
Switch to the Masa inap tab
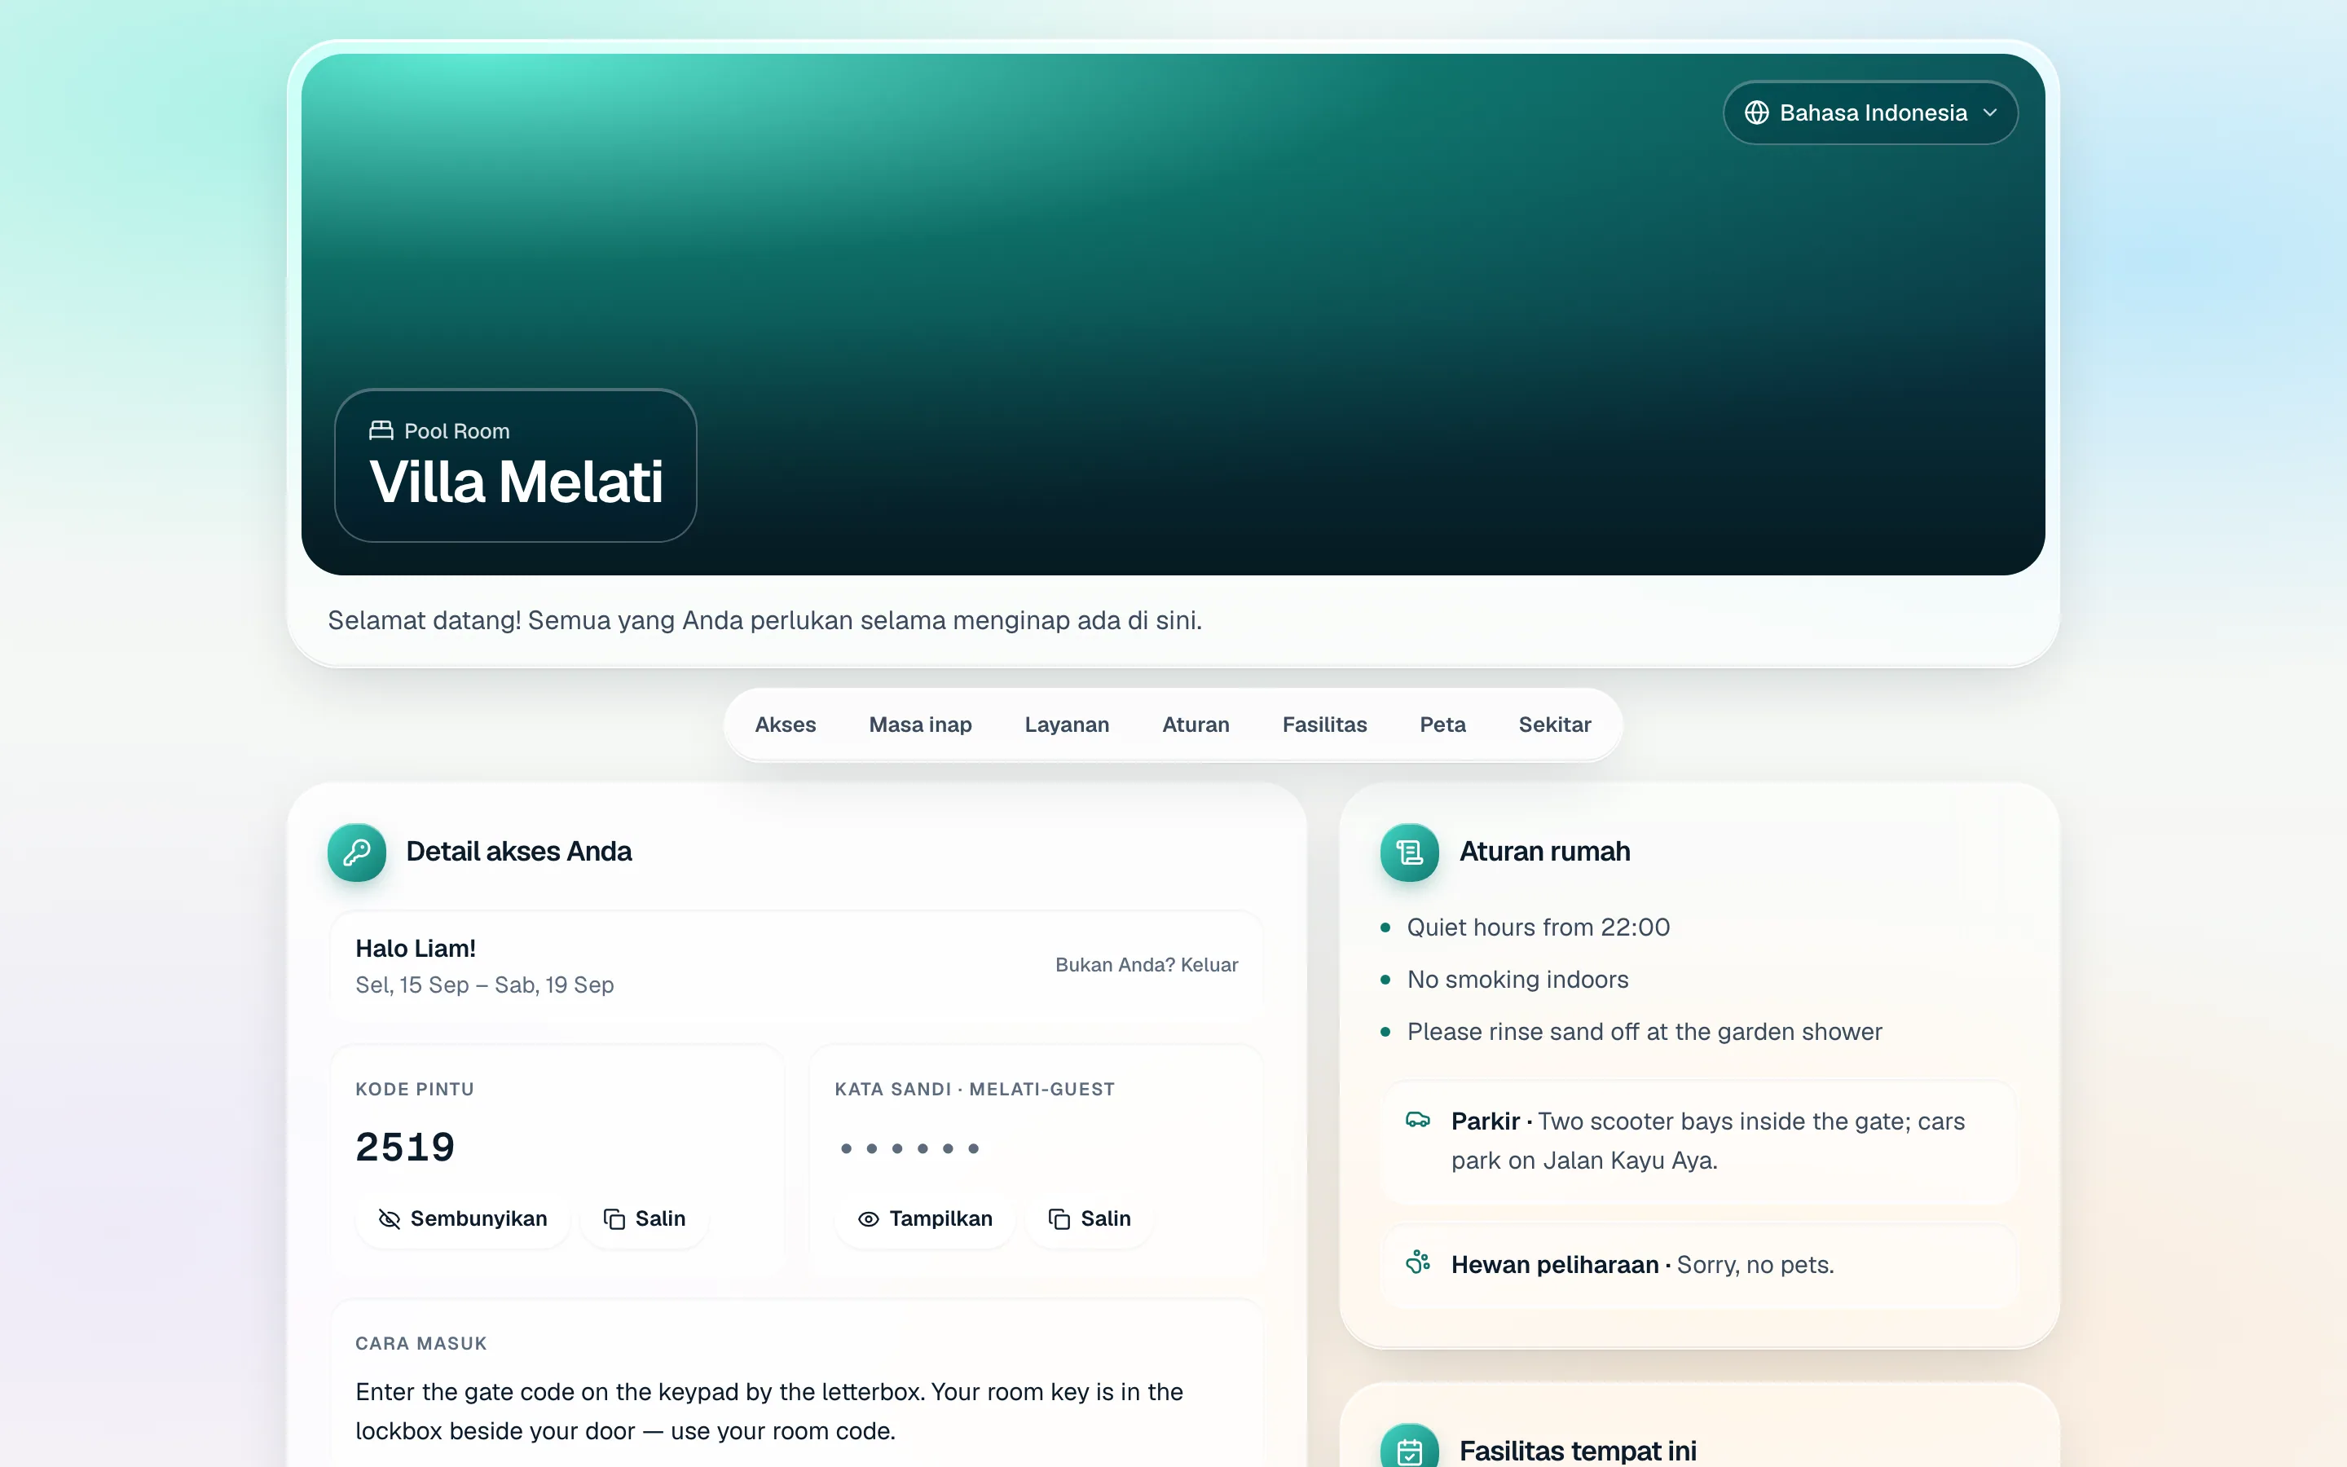[920, 725]
